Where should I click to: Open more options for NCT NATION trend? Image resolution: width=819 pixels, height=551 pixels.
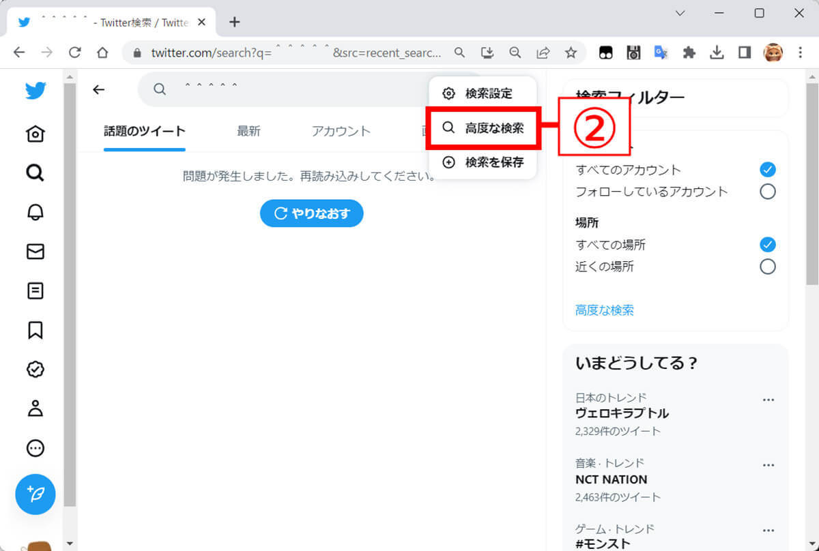[768, 465]
